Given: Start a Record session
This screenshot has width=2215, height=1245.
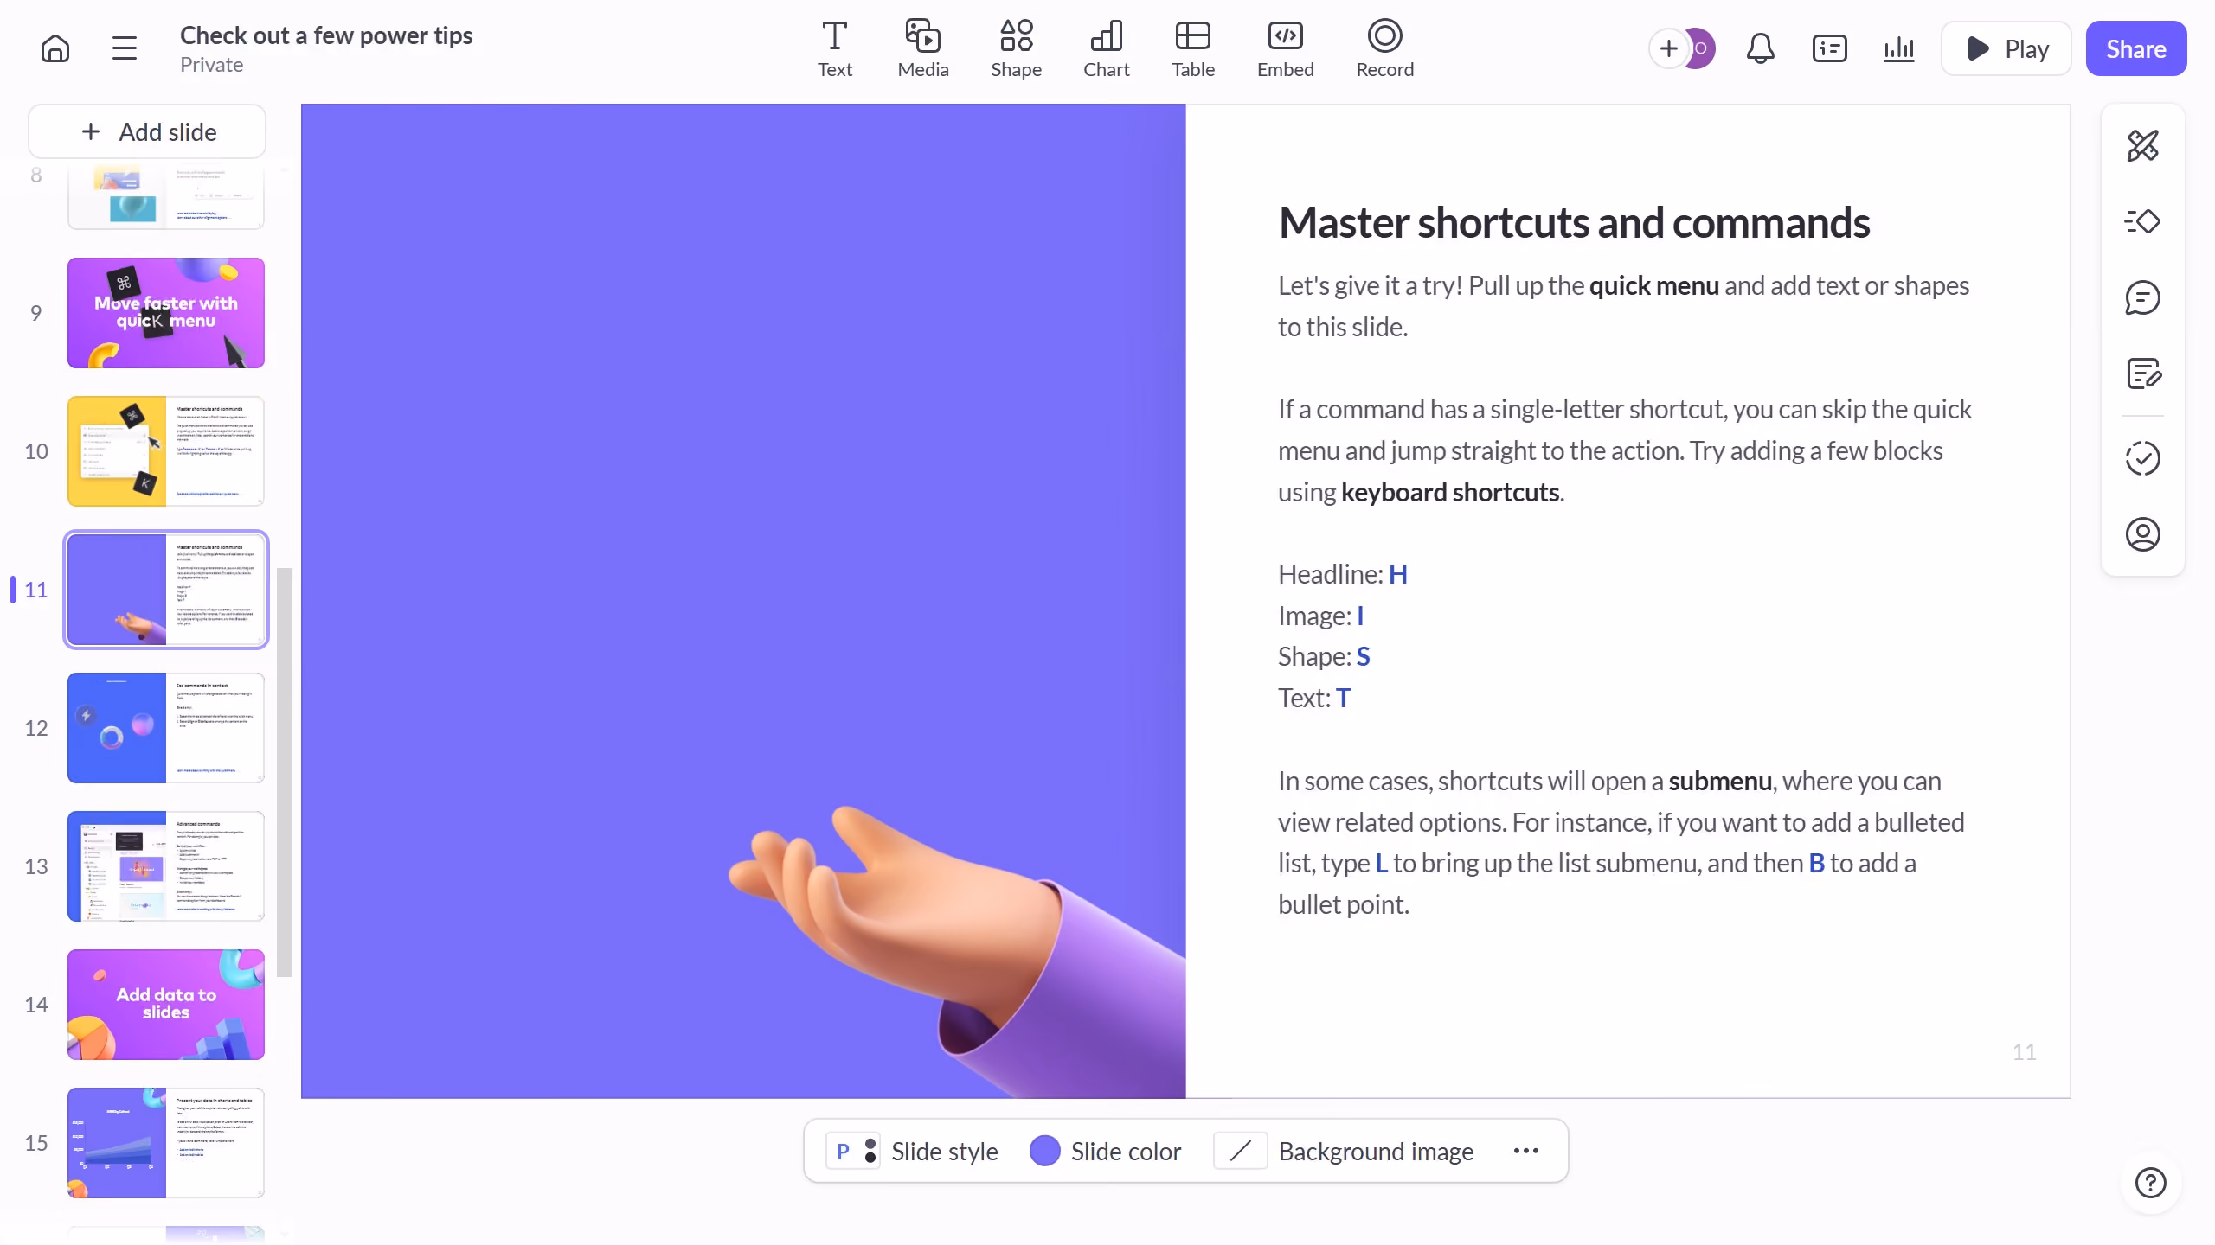Looking at the screenshot, I should tap(1385, 49).
